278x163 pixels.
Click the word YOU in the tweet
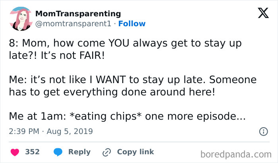(x=104, y=43)
